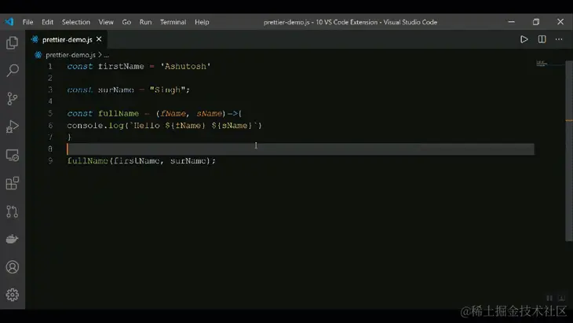This screenshot has height=323, width=573.
Task: Open the Run menu
Action: (x=145, y=22)
